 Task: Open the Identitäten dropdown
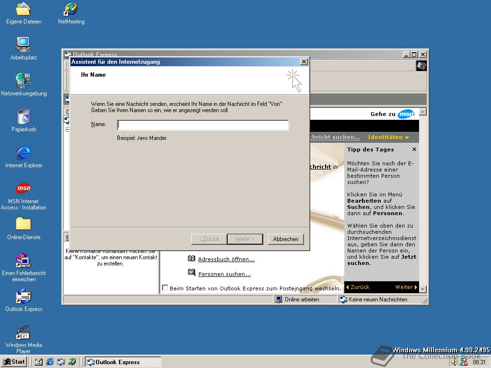[x=388, y=137]
